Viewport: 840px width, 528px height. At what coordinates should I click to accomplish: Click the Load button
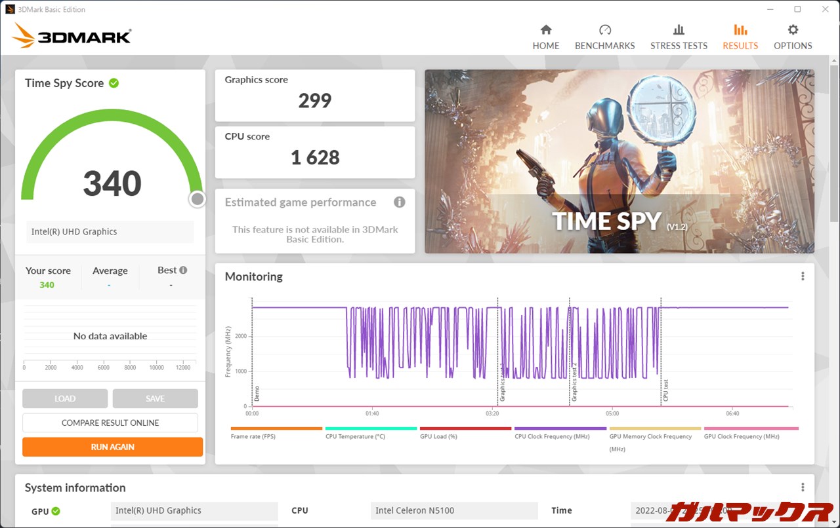pos(65,398)
